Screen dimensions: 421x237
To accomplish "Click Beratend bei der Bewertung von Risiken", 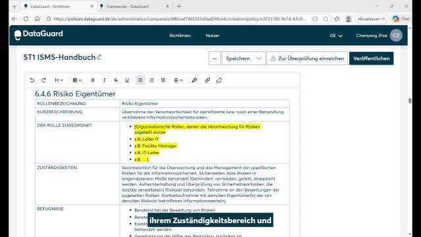I will tap(175, 210).
